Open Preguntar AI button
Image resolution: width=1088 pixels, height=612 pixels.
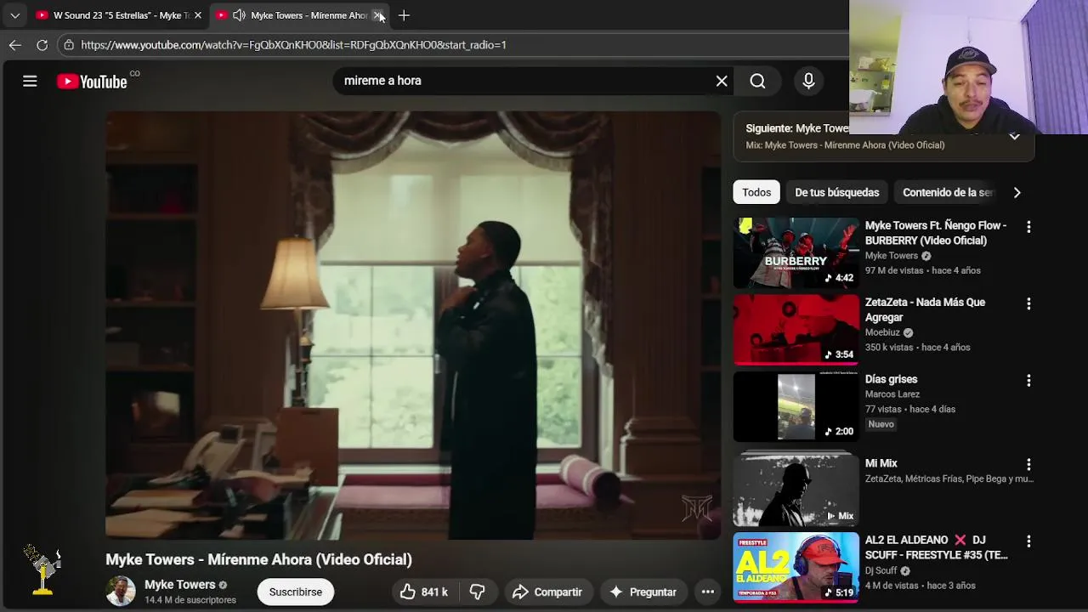click(x=643, y=592)
